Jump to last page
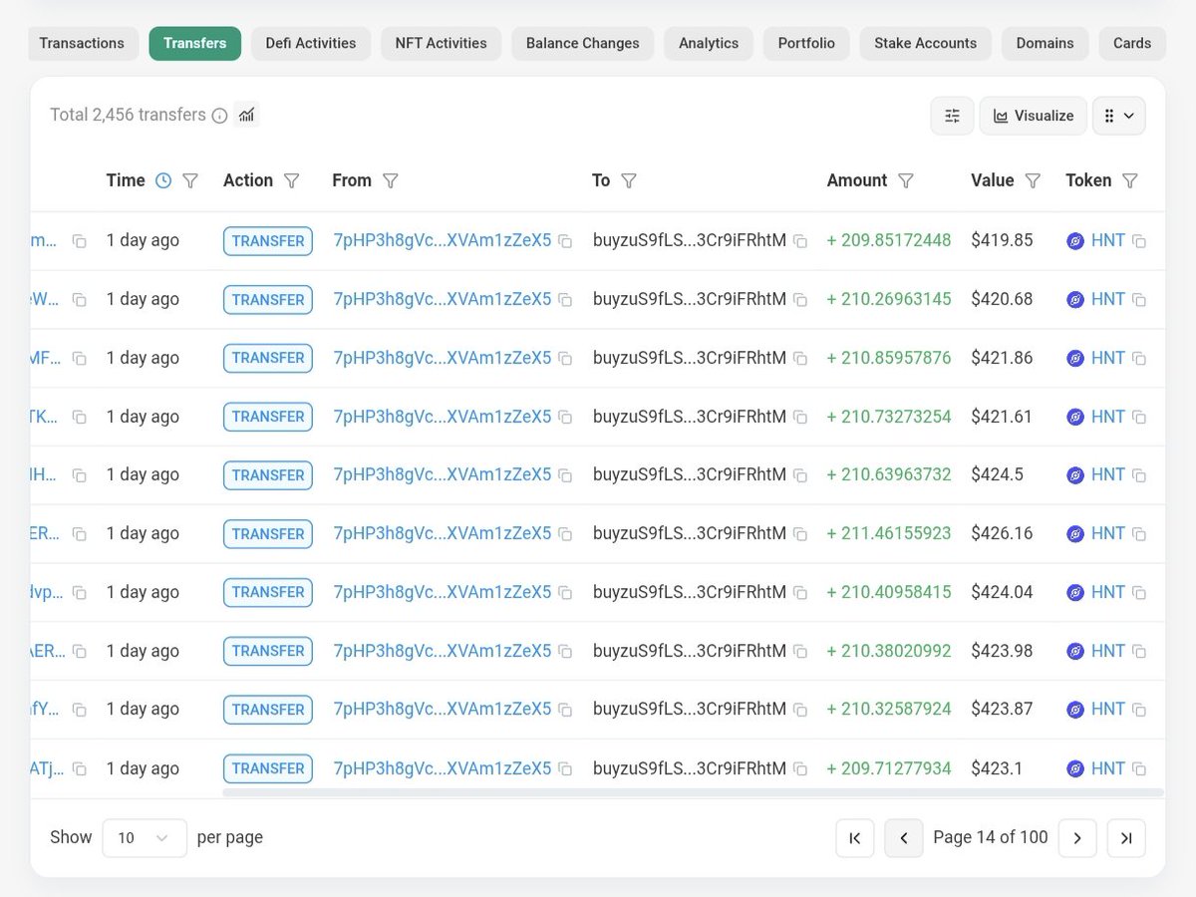1196x897 pixels. tap(1126, 838)
